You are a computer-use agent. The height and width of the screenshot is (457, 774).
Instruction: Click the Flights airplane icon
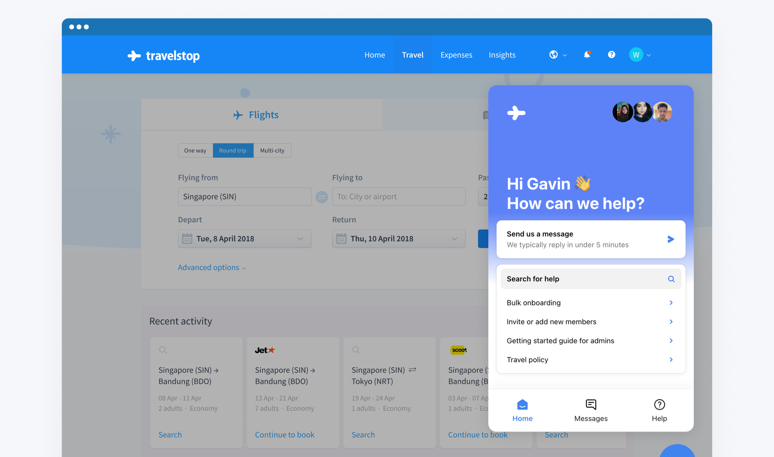238,115
